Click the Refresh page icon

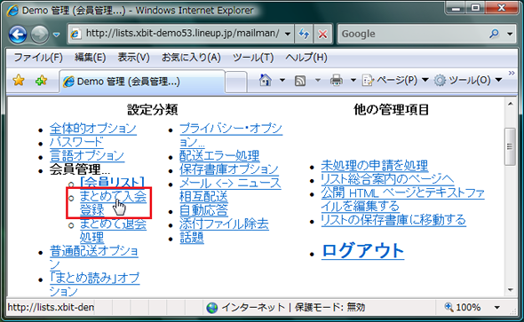(304, 34)
